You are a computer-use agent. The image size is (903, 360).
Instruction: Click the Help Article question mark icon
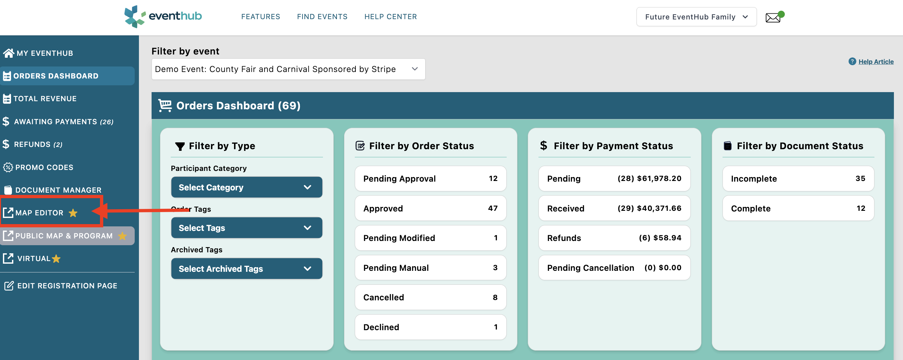(852, 61)
